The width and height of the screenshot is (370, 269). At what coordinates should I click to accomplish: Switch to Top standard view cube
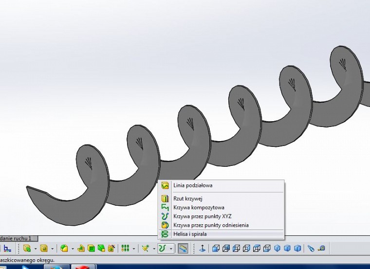point(257,248)
